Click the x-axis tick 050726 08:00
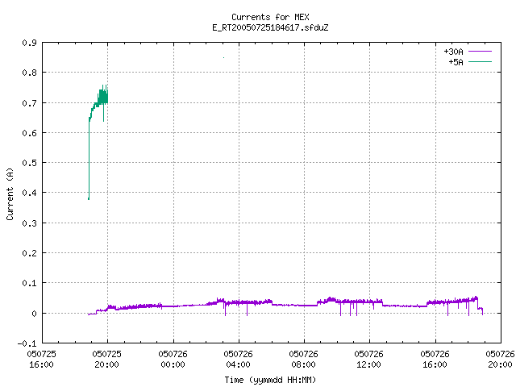This screenshot has height=387, width=516. pyautogui.click(x=303, y=360)
